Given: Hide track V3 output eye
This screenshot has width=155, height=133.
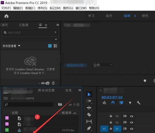Looking at the screenshot, I should [x=131, y=116].
